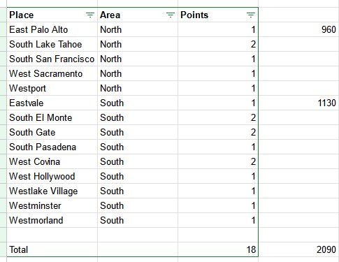
Task: Open the Area column filter icon
Action: click(171, 15)
